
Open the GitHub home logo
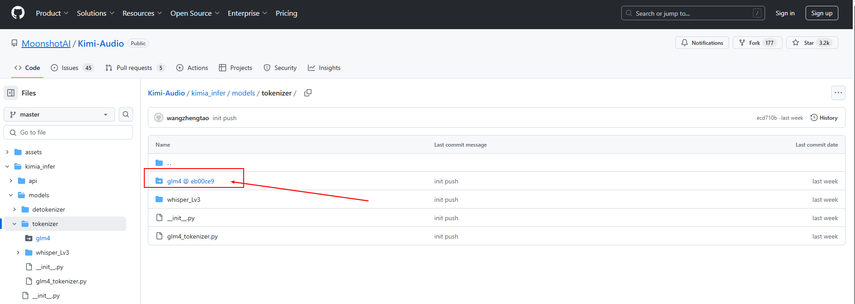pyautogui.click(x=18, y=13)
